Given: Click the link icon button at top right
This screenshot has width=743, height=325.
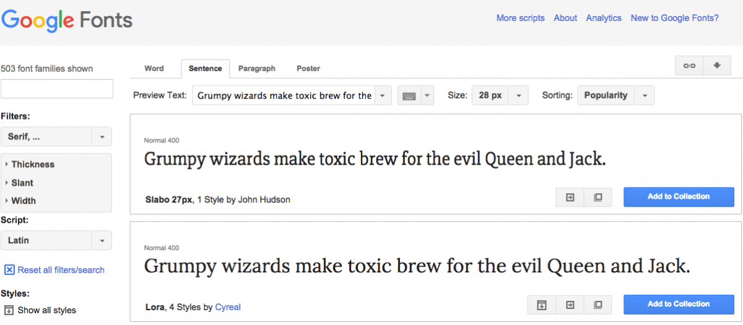Looking at the screenshot, I should [x=689, y=66].
